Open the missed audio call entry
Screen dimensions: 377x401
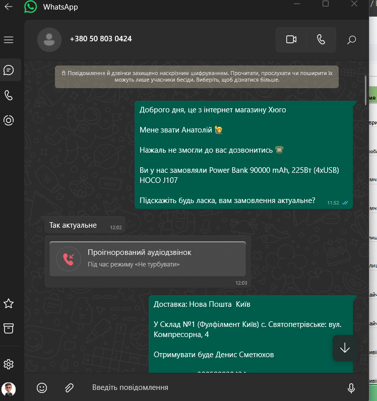tap(148, 259)
